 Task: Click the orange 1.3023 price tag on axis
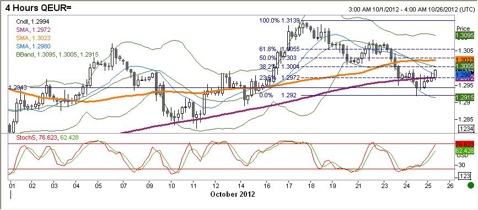(x=465, y=60)
